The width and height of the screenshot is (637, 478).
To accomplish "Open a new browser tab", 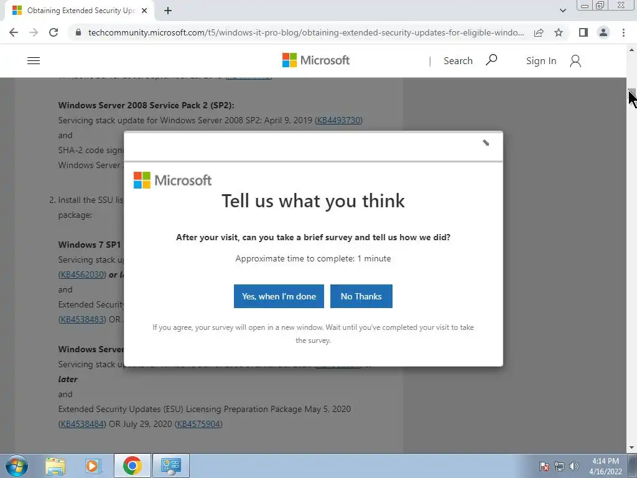I will coord(168,11).
